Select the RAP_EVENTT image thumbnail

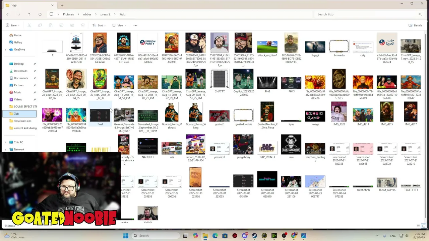[267, 147]
